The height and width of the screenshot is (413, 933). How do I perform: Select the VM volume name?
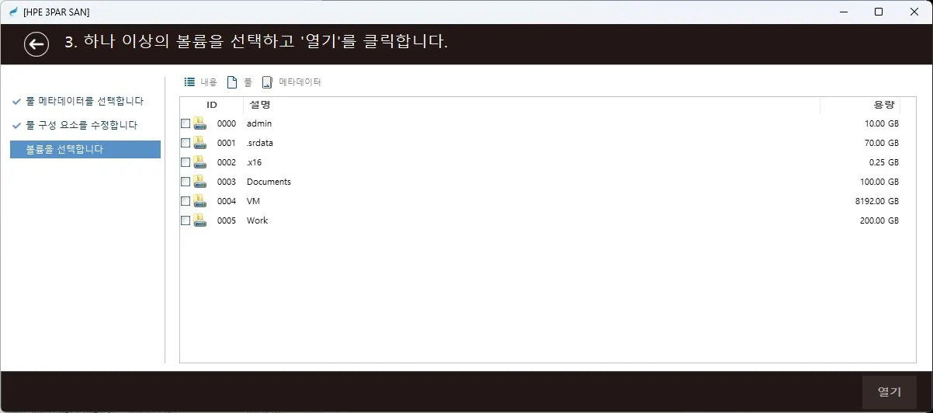click(x=253, y=201)
